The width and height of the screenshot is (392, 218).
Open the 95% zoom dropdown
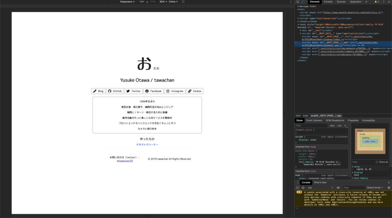click(163, 2)
